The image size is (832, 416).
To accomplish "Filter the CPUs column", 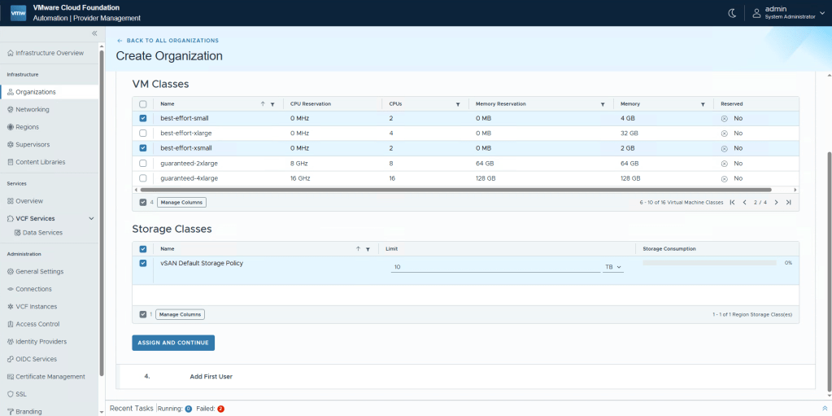I will (x=458, y=104).
